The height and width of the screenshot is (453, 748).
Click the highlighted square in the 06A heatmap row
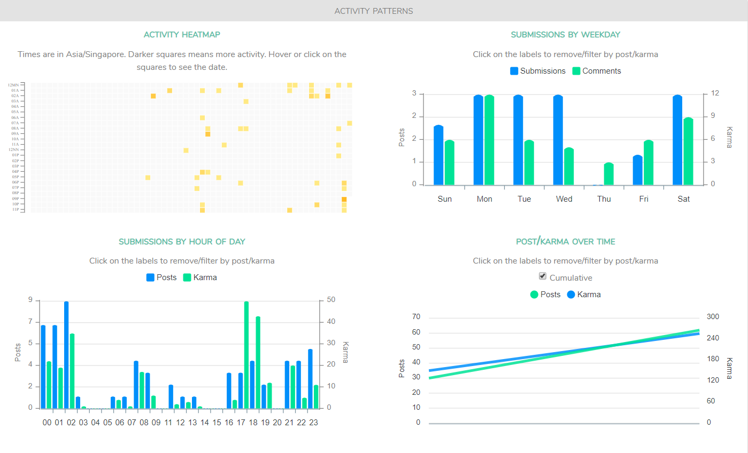(x=202, y=118)
